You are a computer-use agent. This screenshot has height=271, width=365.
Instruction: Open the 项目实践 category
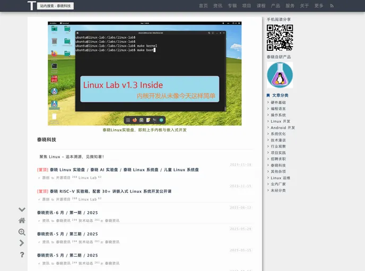(278, 152)
